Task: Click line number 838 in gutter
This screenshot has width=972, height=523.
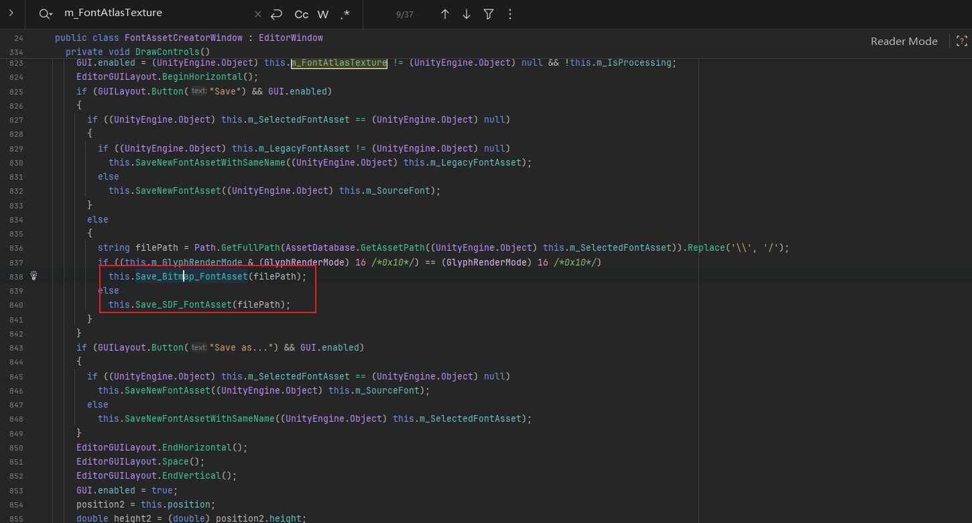Action: click(x=17, y=276)
